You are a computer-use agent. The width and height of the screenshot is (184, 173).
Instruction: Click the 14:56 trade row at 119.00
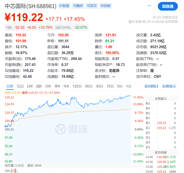coord(161,162)
